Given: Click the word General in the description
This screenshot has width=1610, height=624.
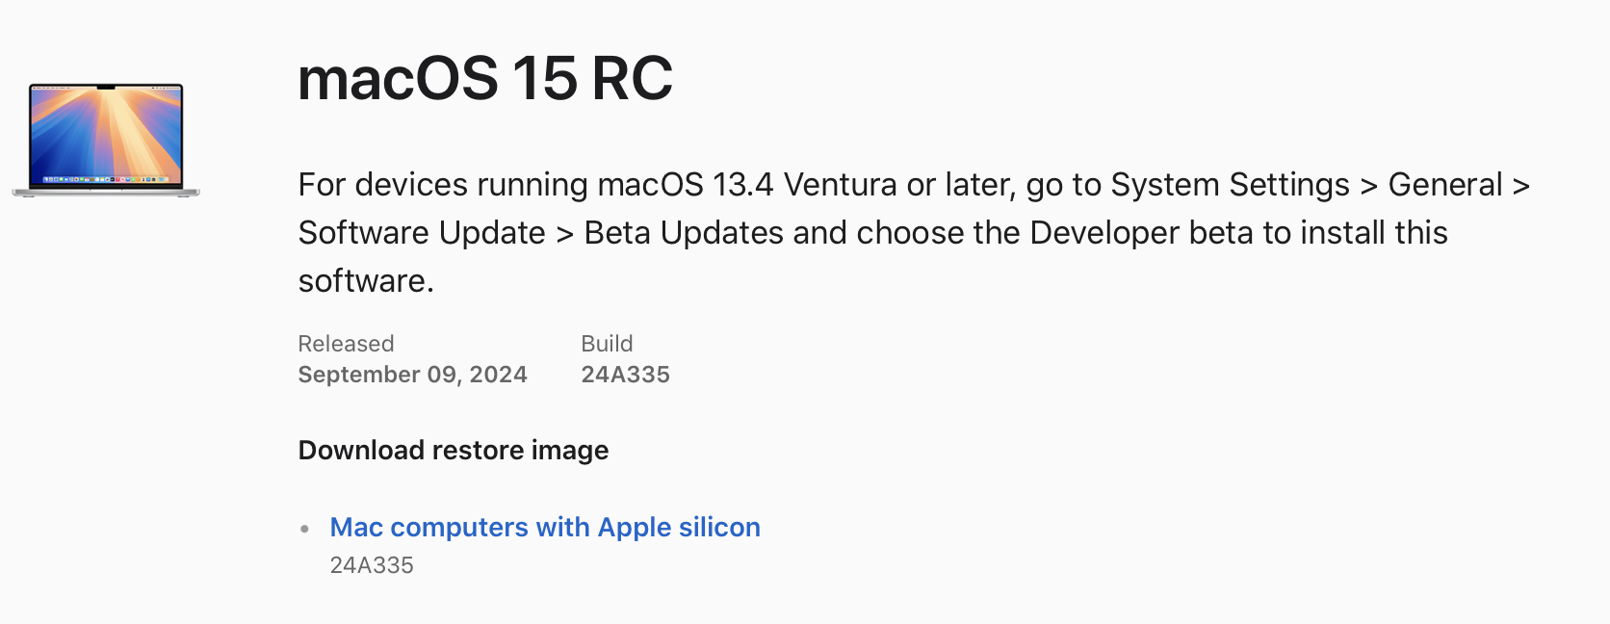Looking at the screenshot, I should [x=1445, y=184].
